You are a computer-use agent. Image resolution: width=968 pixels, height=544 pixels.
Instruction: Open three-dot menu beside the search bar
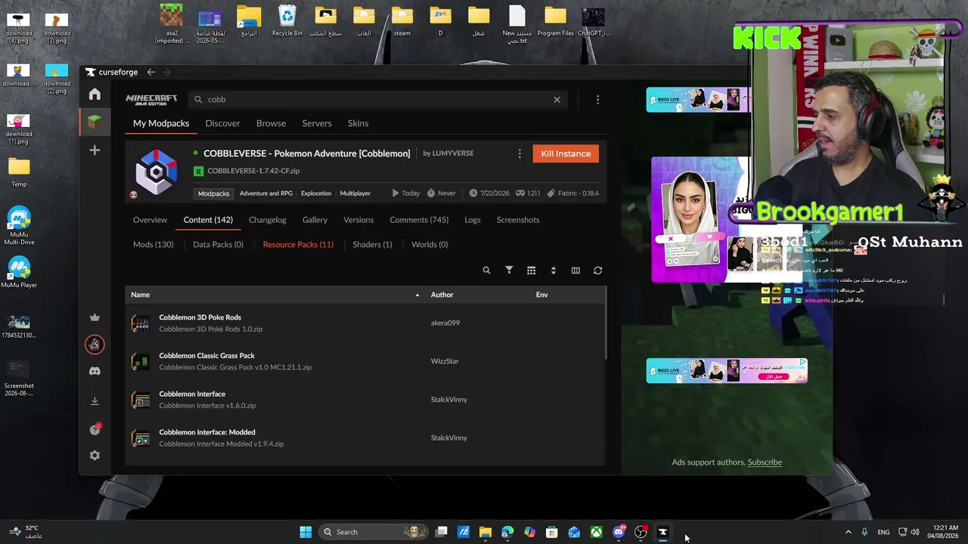[597, 99]
